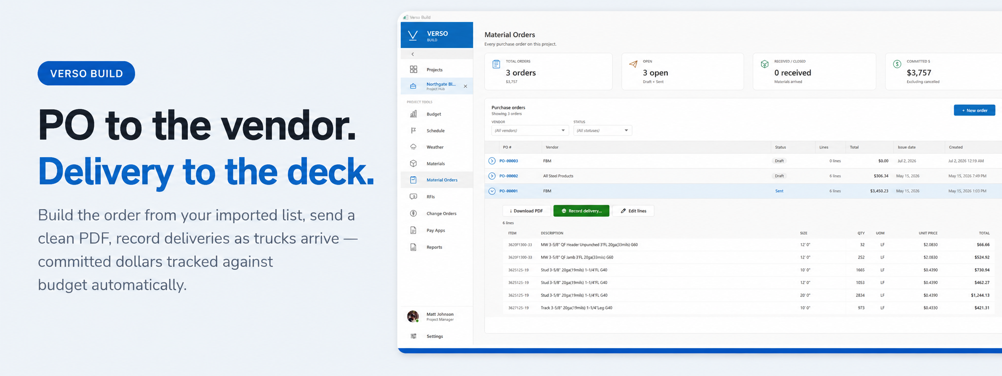
Task: Select the Northgate project briefcase icon
Action: [x=413, y=86]
